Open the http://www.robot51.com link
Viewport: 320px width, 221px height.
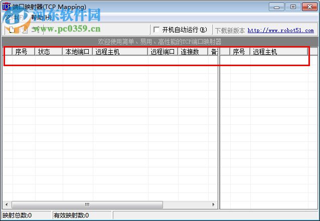point(280,31)
